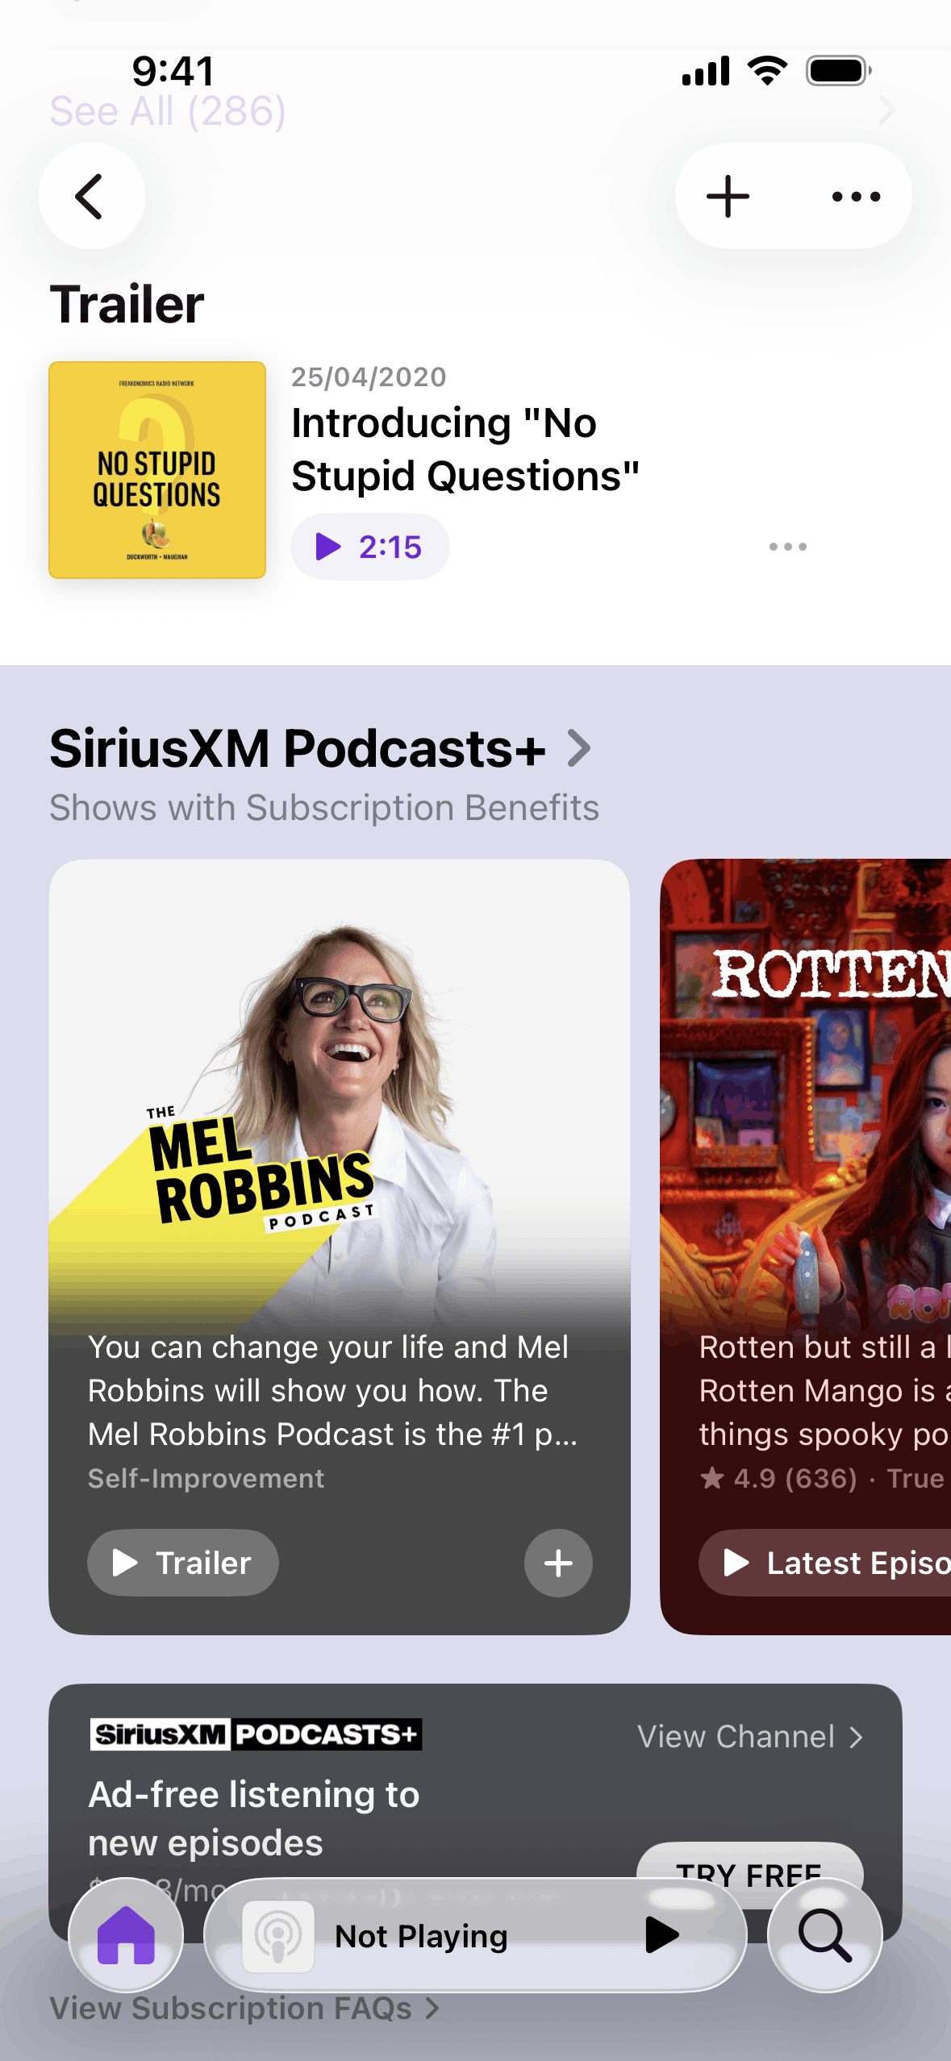Play the Mel Robbins Trailer button
The image size is (951, 2061).
[183, 1563]
